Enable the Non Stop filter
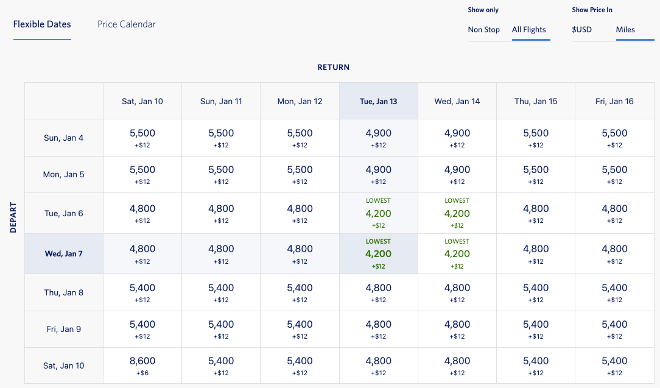Image resolution: width=660 pixels, height=388 pixels. 483,29
